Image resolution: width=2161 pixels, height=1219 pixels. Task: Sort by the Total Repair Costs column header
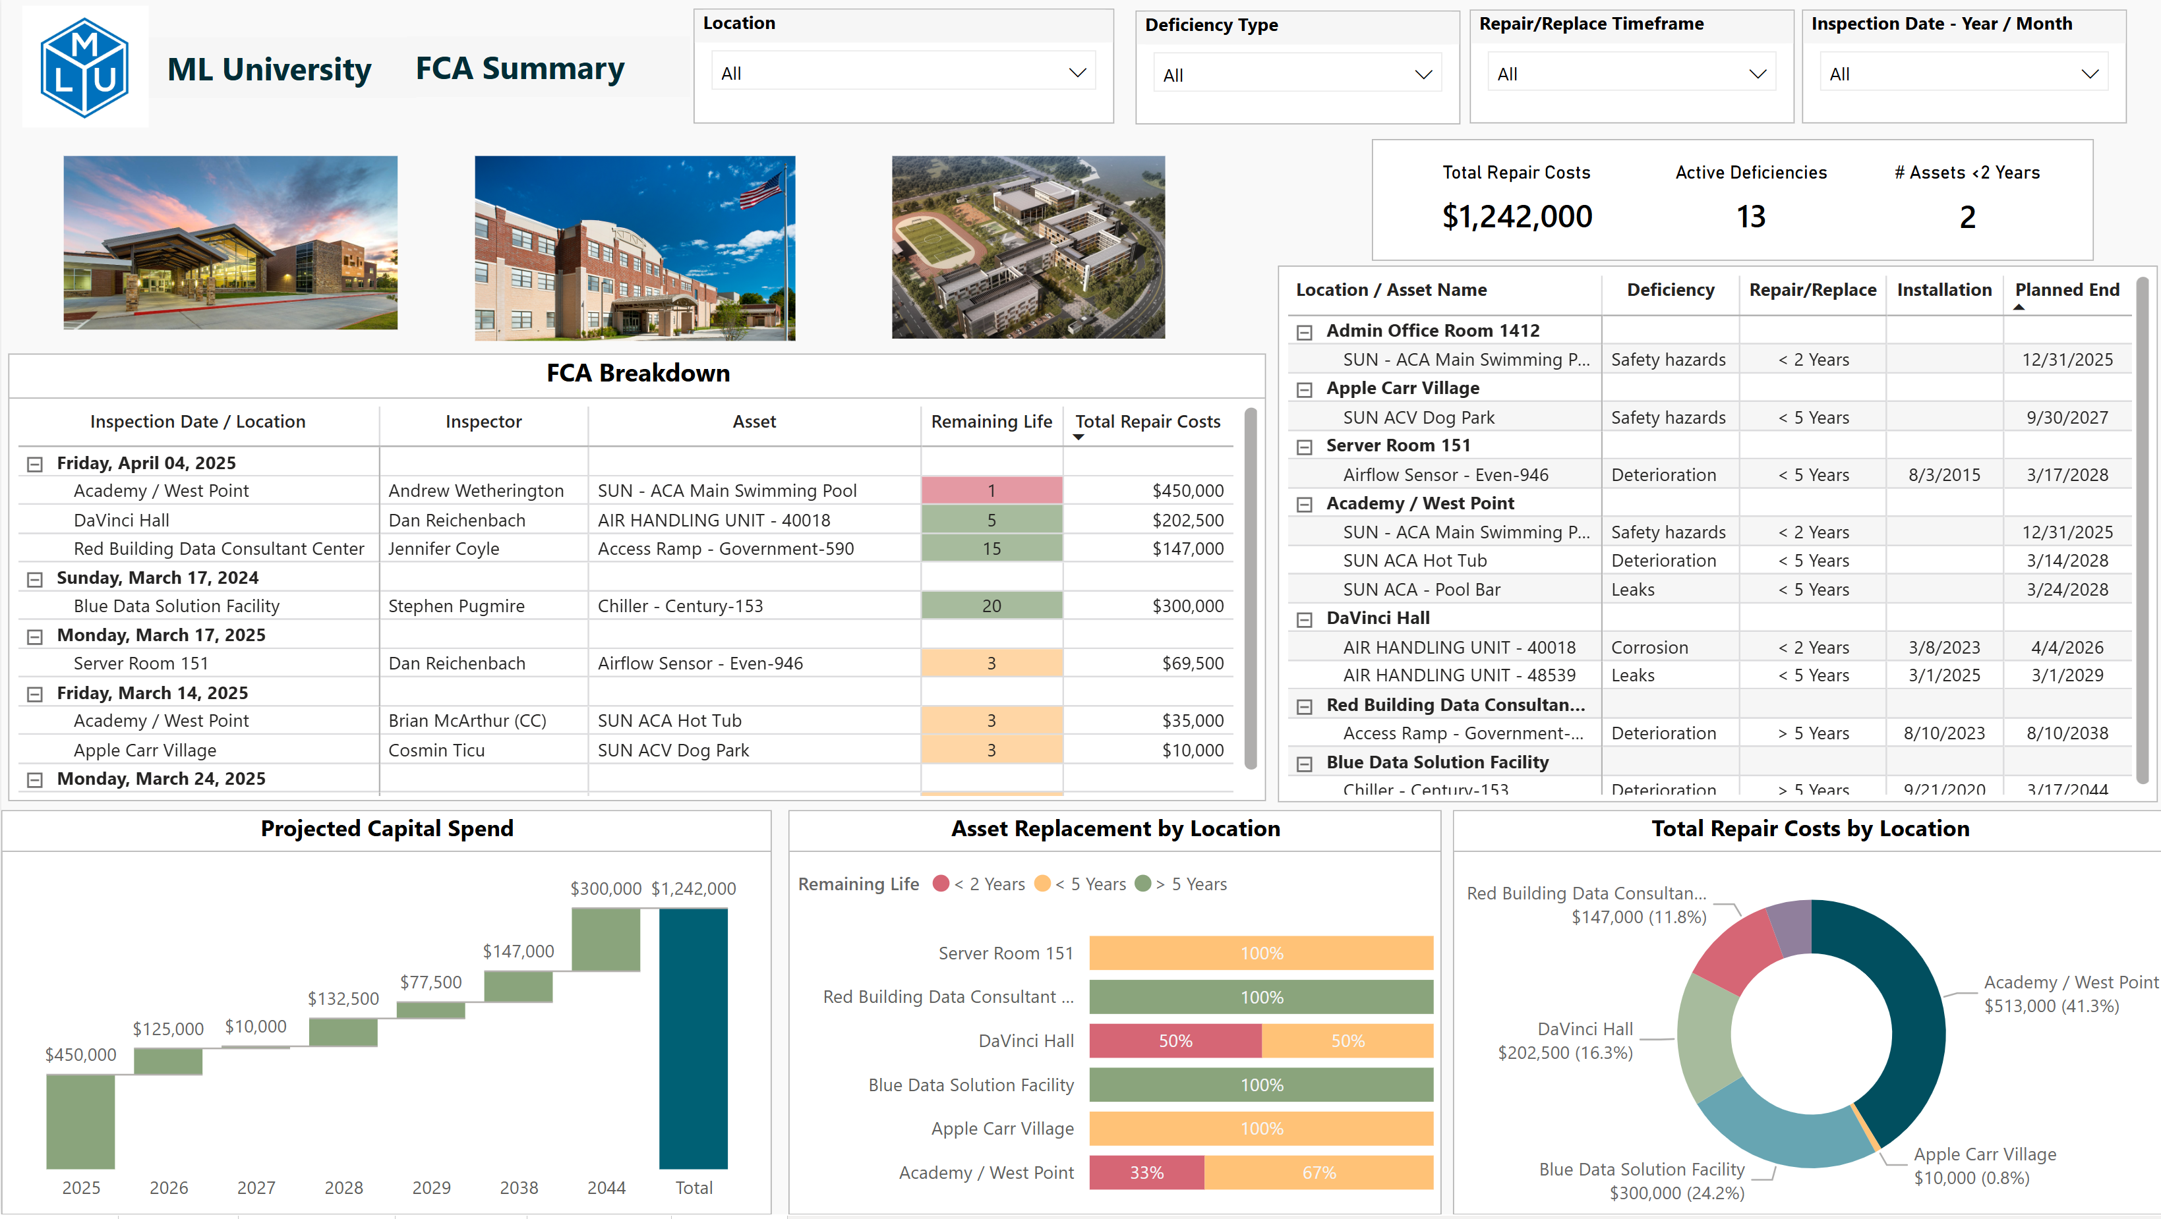click(x=1147, y=422)
